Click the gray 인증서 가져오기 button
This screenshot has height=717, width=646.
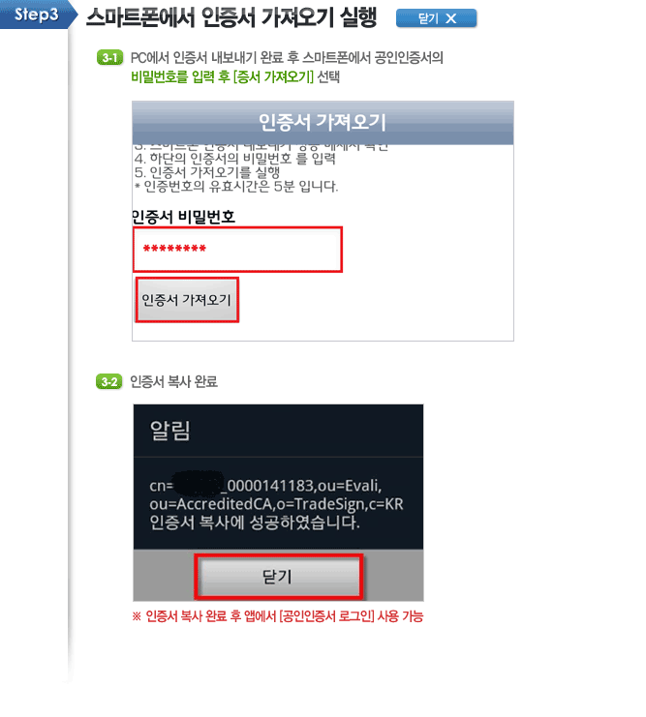(x=187, y=300)
